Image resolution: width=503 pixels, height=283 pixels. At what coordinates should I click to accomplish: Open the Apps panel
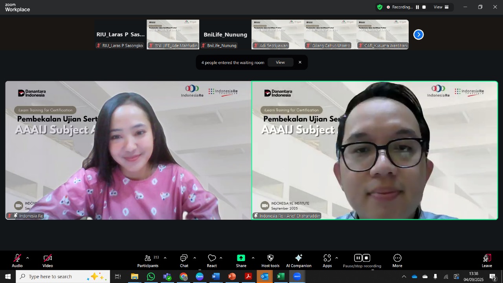coord(327,260)
